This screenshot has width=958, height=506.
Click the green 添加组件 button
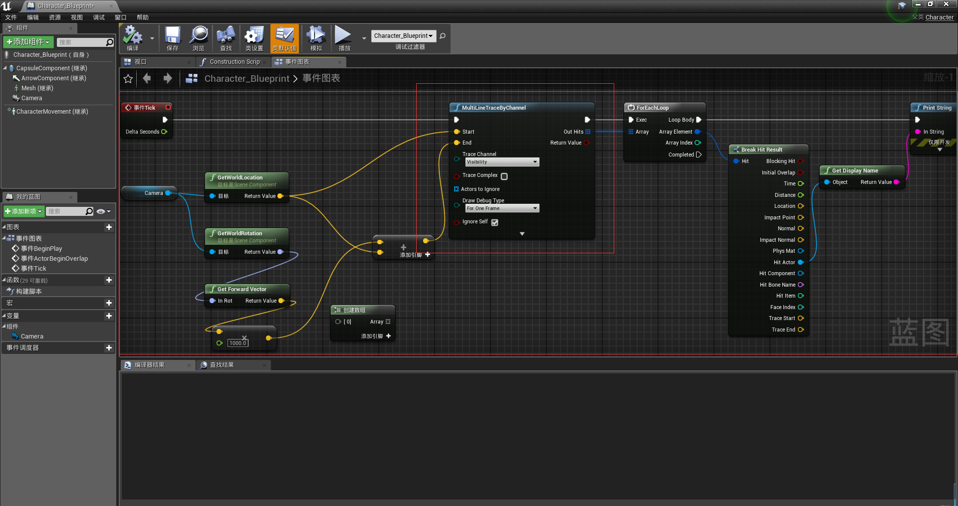pyautogui.click(x=28, y=42)
